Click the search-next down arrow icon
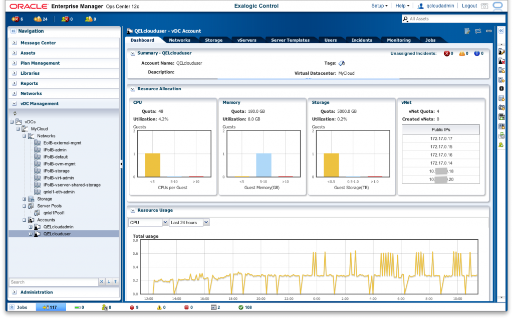 click(109, 282)
